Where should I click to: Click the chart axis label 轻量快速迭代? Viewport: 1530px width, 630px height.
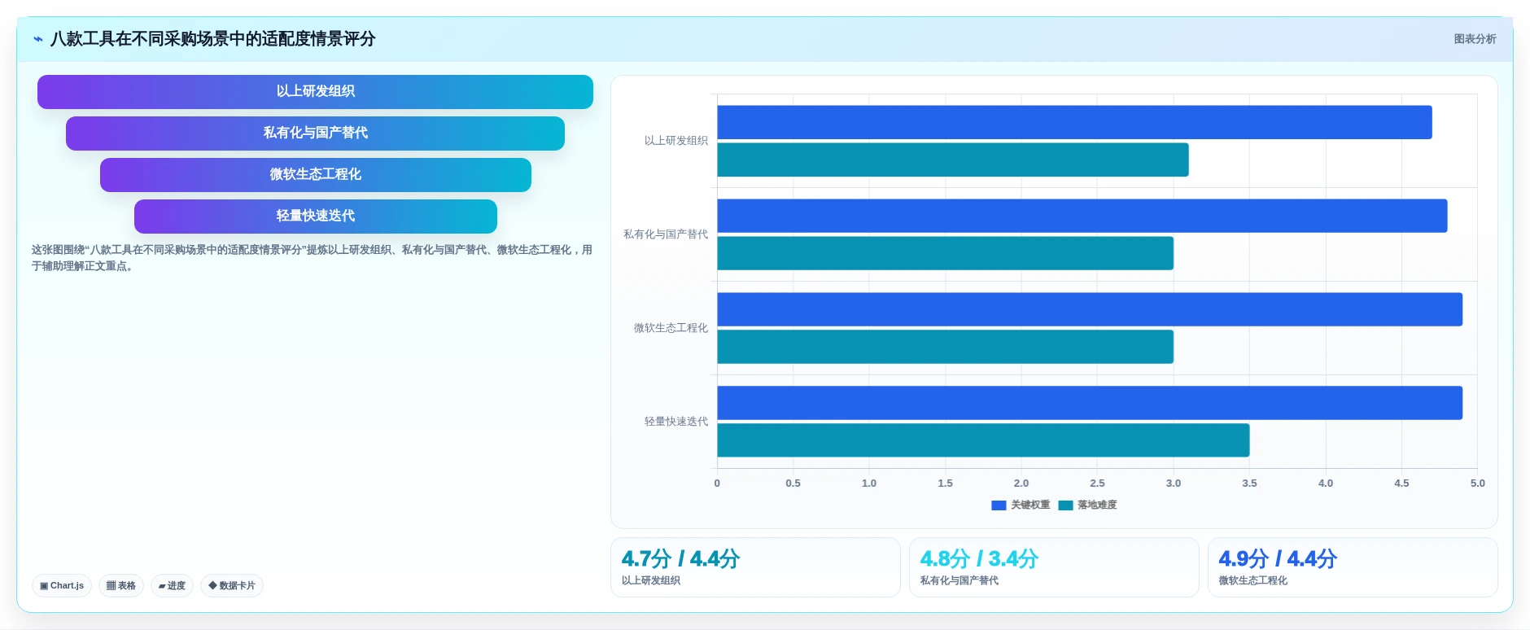pyautogui.click(x=676, y=422)
